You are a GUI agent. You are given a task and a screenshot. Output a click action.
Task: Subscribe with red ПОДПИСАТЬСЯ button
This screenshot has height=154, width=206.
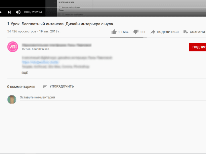point(198,47)
